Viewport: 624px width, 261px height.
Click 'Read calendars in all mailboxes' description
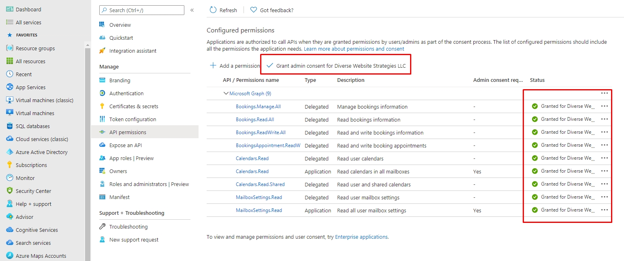pos(373,171)
